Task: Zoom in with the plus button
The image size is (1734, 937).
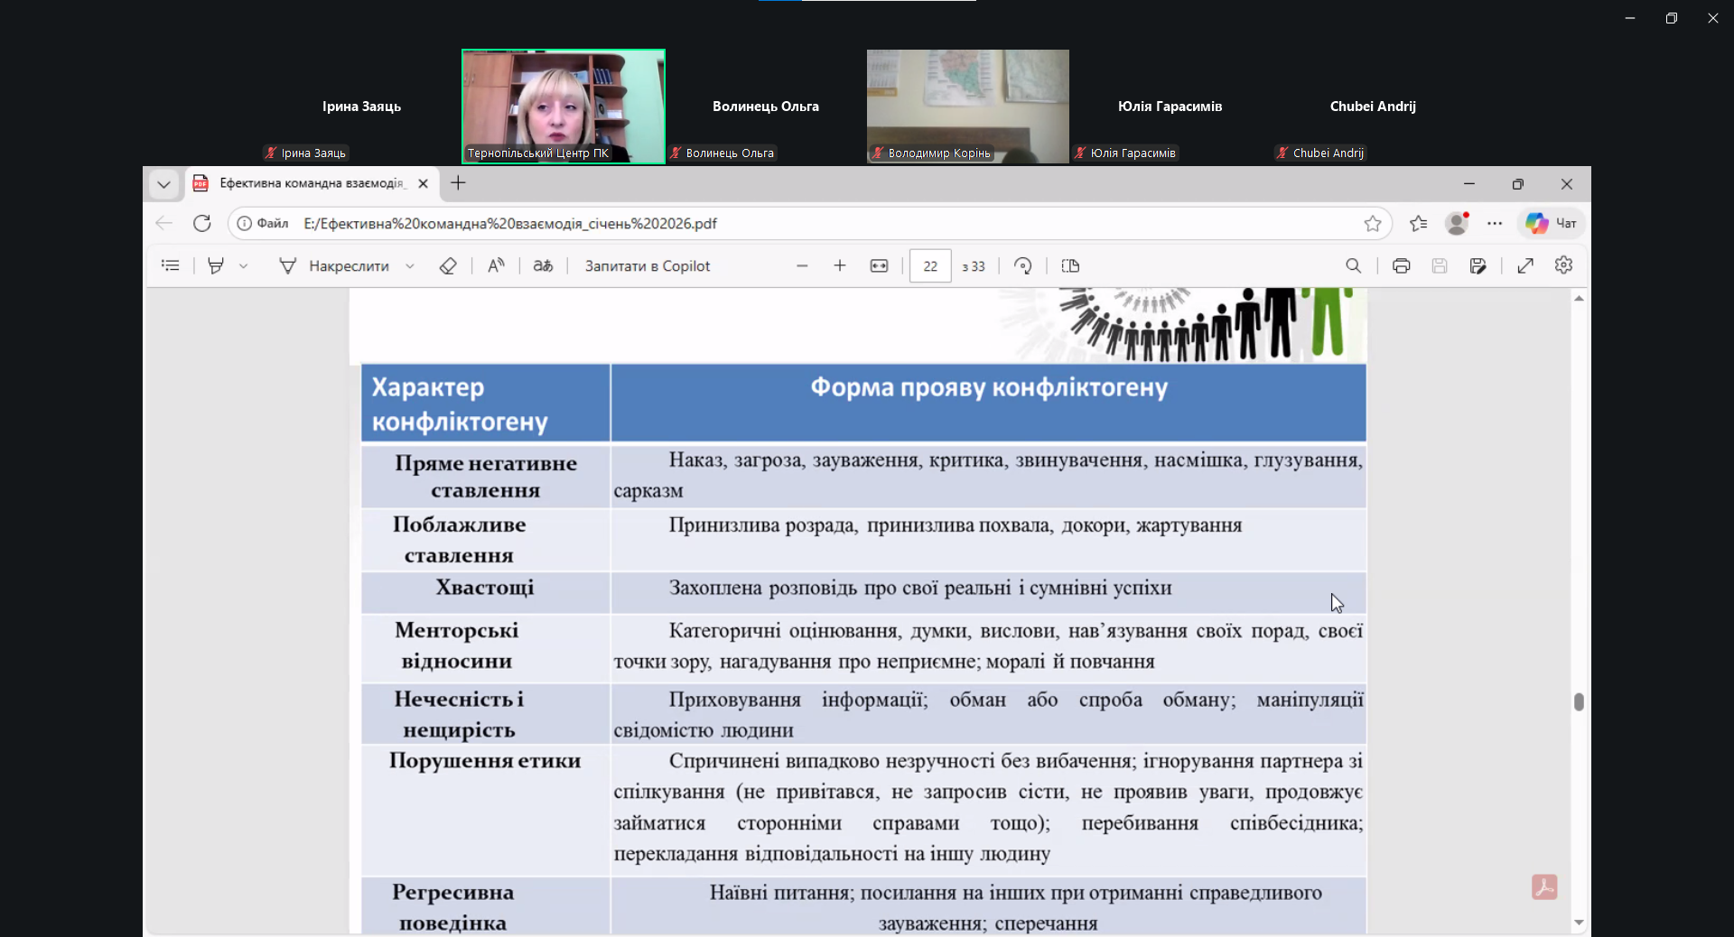Action: click(840, 265)
